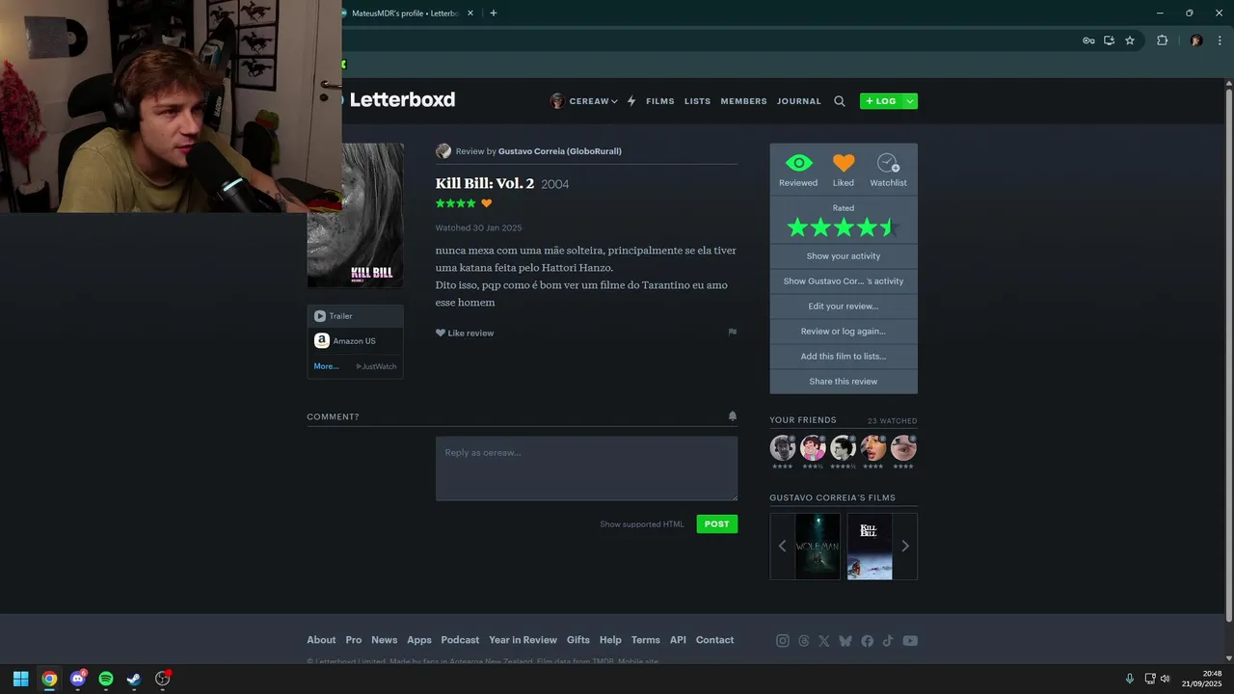This screenshot has height=694, width=1234.
Task: Open Letterboxd Threads icon
Action: (x=804, y=641)
